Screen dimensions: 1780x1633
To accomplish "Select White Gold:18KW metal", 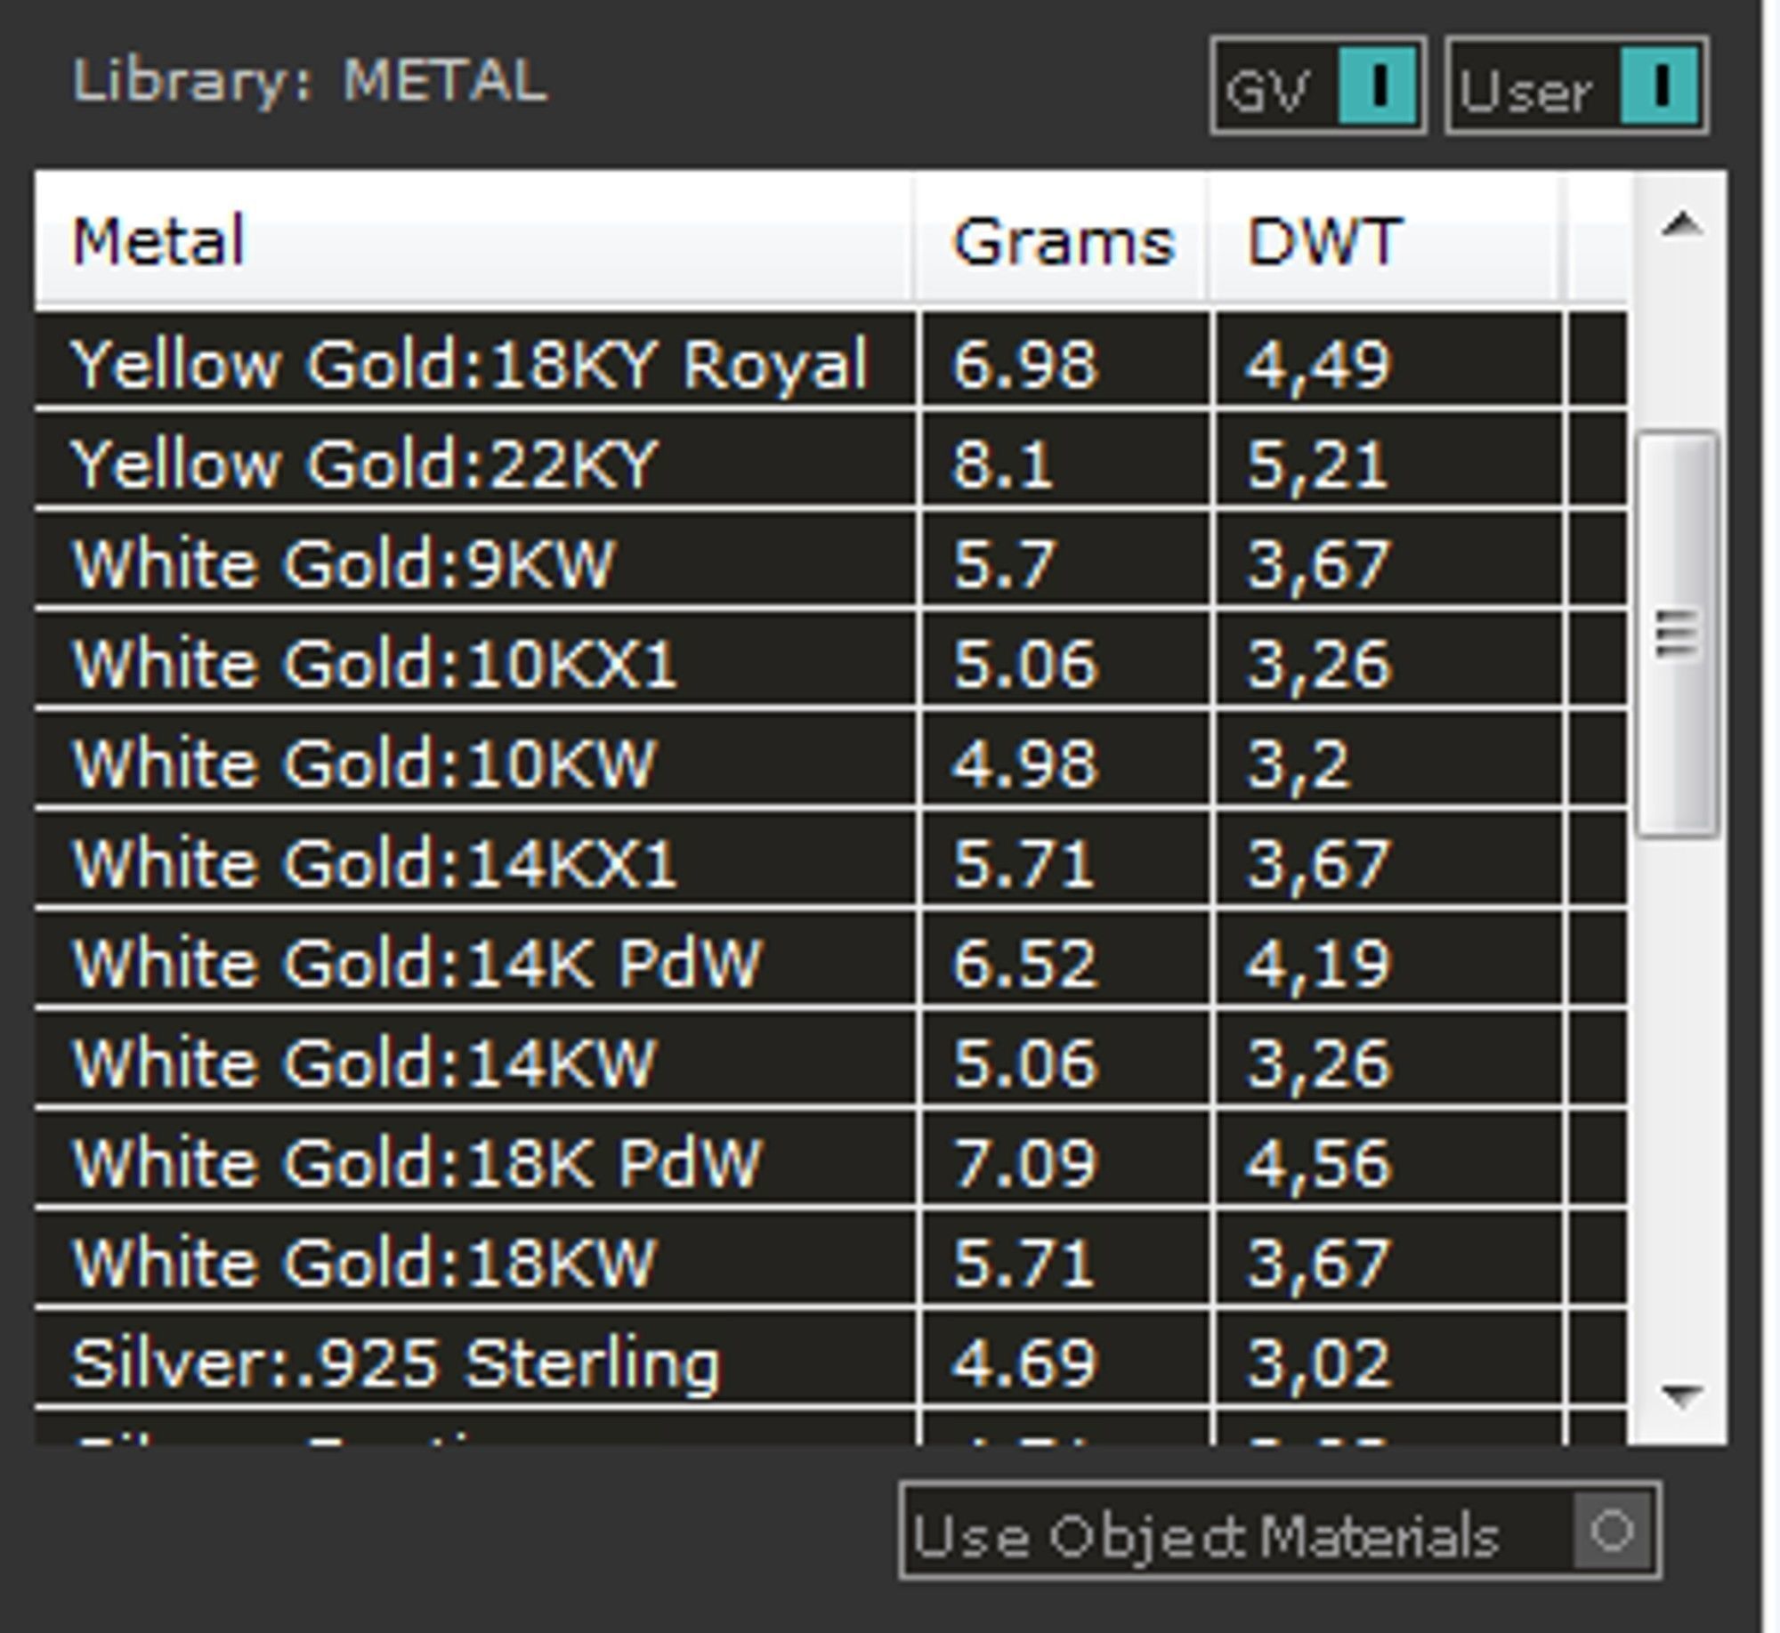I will click(x=363, y=1261).
